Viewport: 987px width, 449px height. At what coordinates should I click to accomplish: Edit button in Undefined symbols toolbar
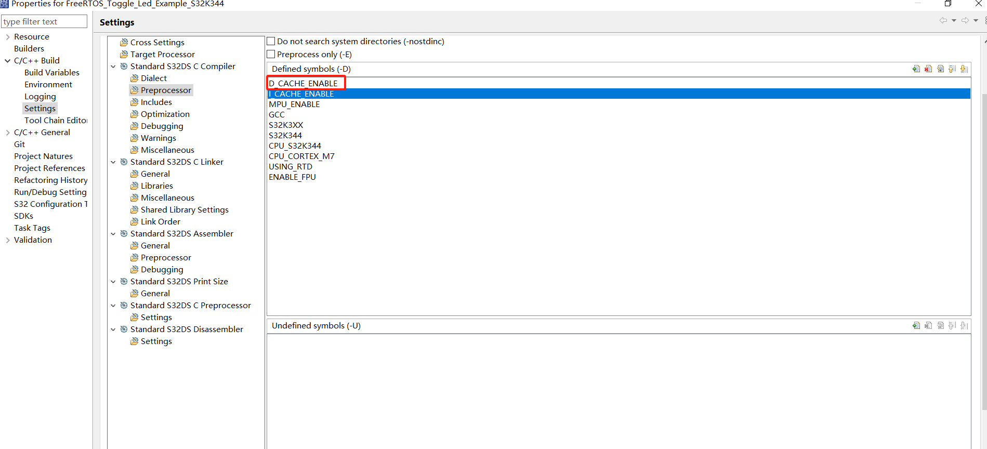(x=940, y=325)
